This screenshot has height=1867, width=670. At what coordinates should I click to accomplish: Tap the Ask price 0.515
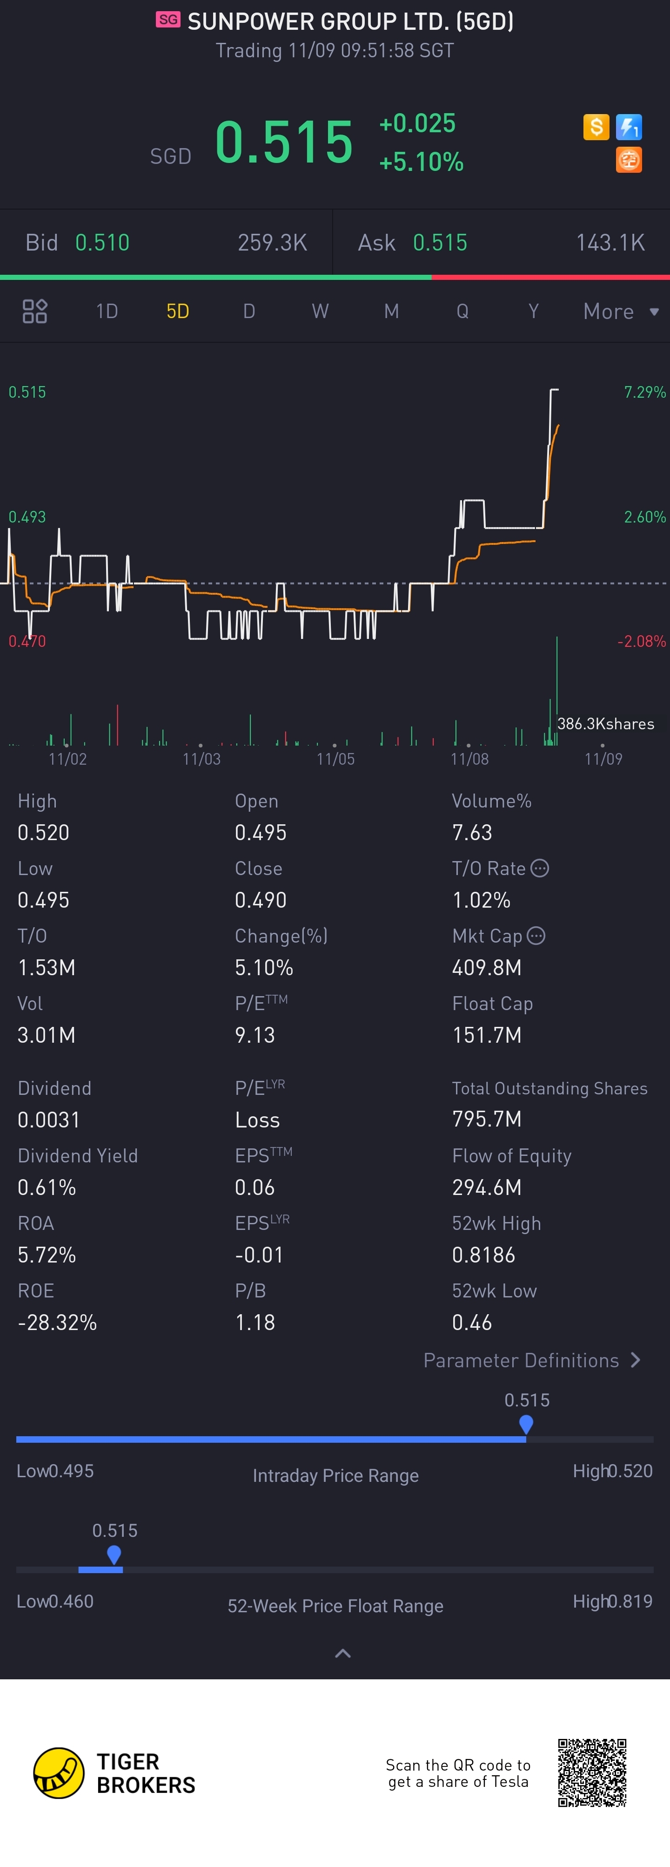click(440, 242)
